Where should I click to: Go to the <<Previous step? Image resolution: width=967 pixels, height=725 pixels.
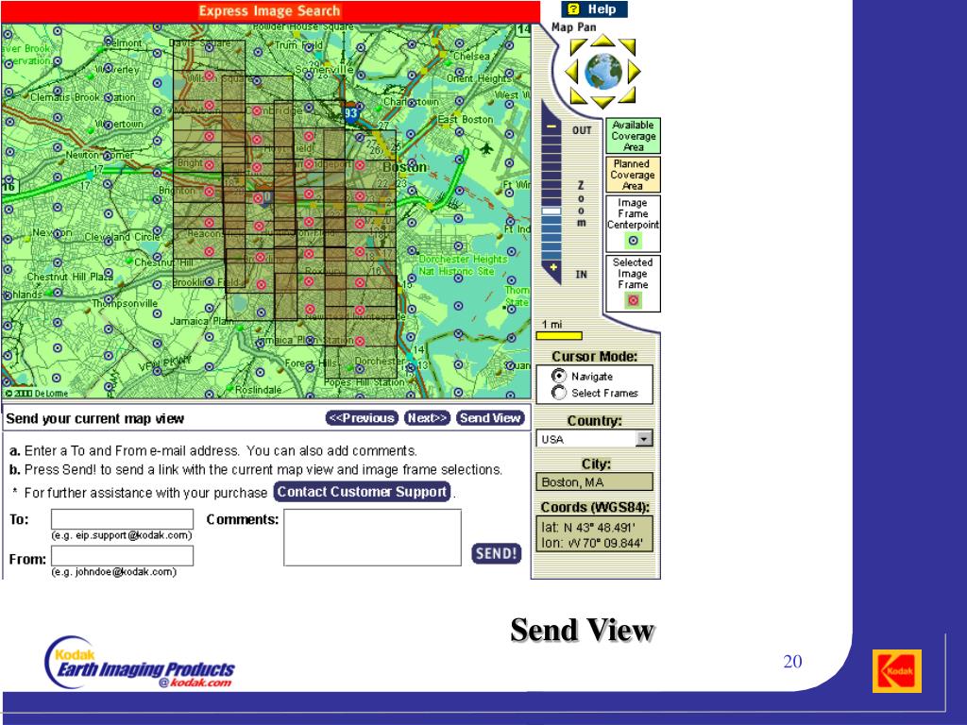tap(362, 418)
